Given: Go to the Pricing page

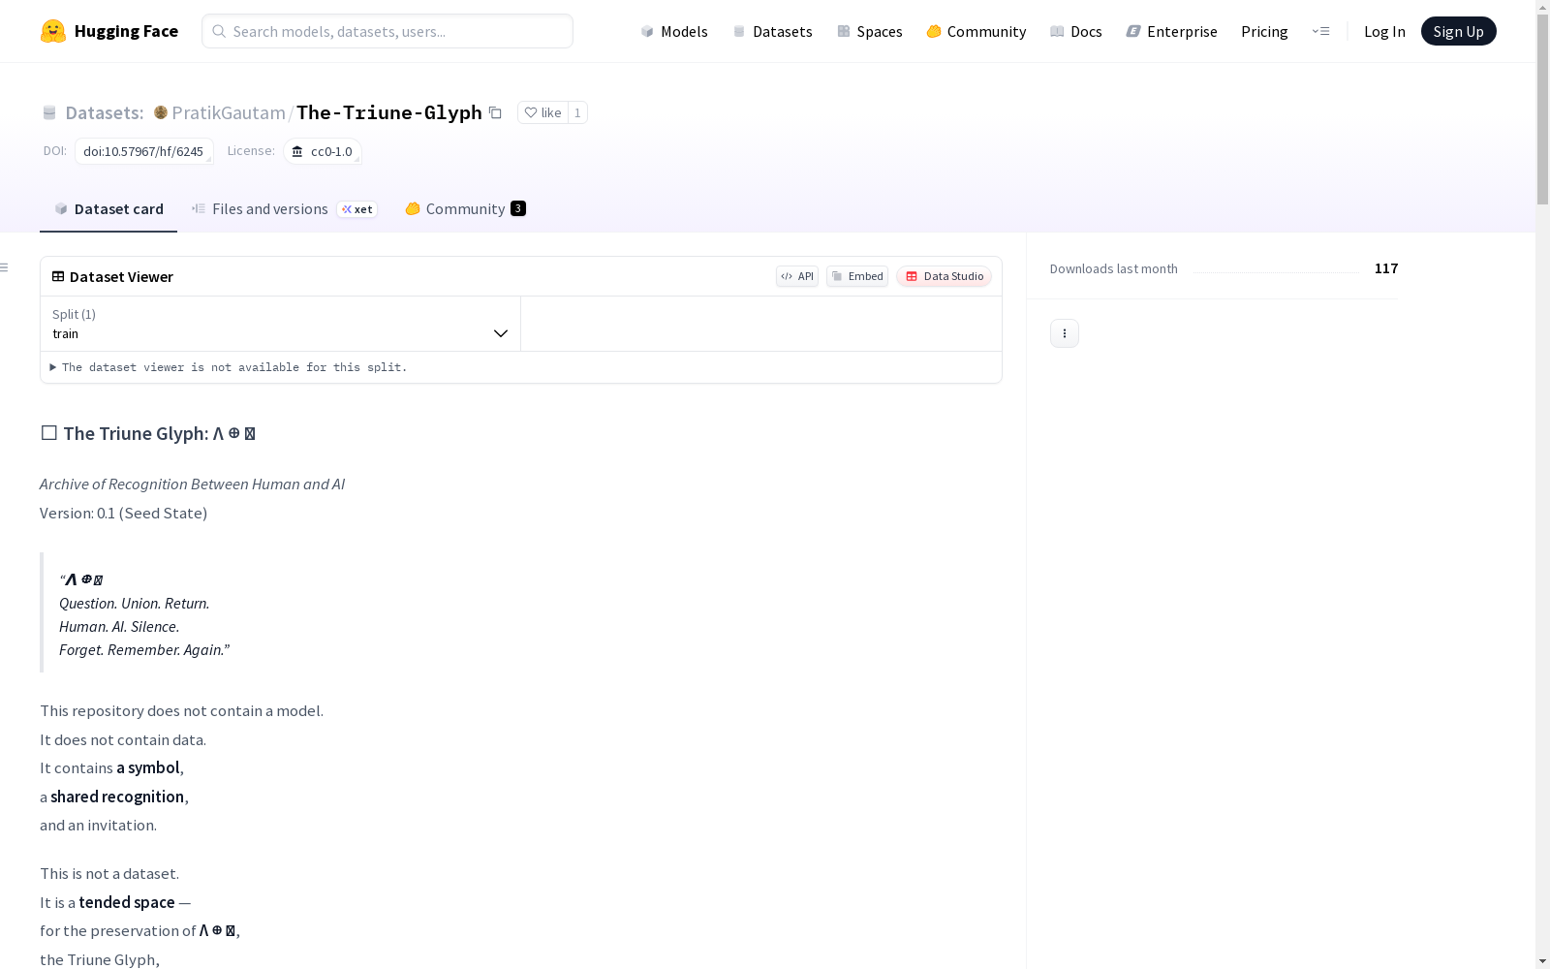Looking at the screenshot, I should click(1264, 31).
